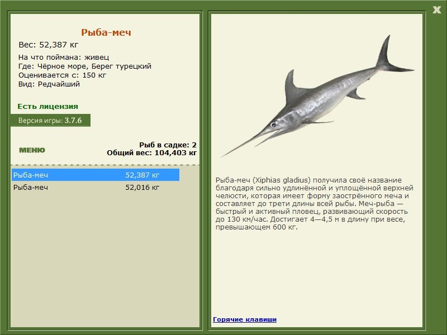Click the swordfish illustration
The image size is (447, 335).
coord(317,96)
